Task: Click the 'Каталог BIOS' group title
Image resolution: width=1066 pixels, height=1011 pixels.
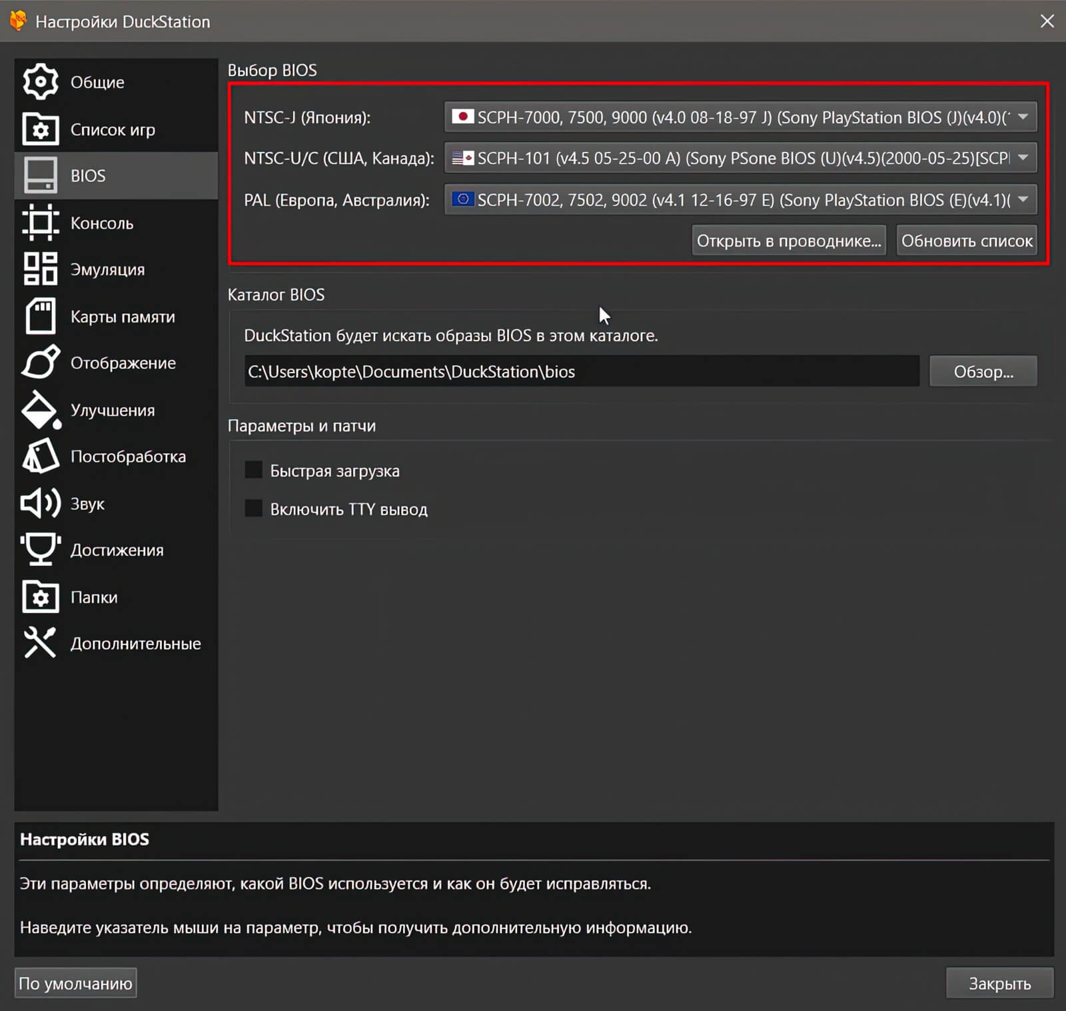Action: [276, 295]
